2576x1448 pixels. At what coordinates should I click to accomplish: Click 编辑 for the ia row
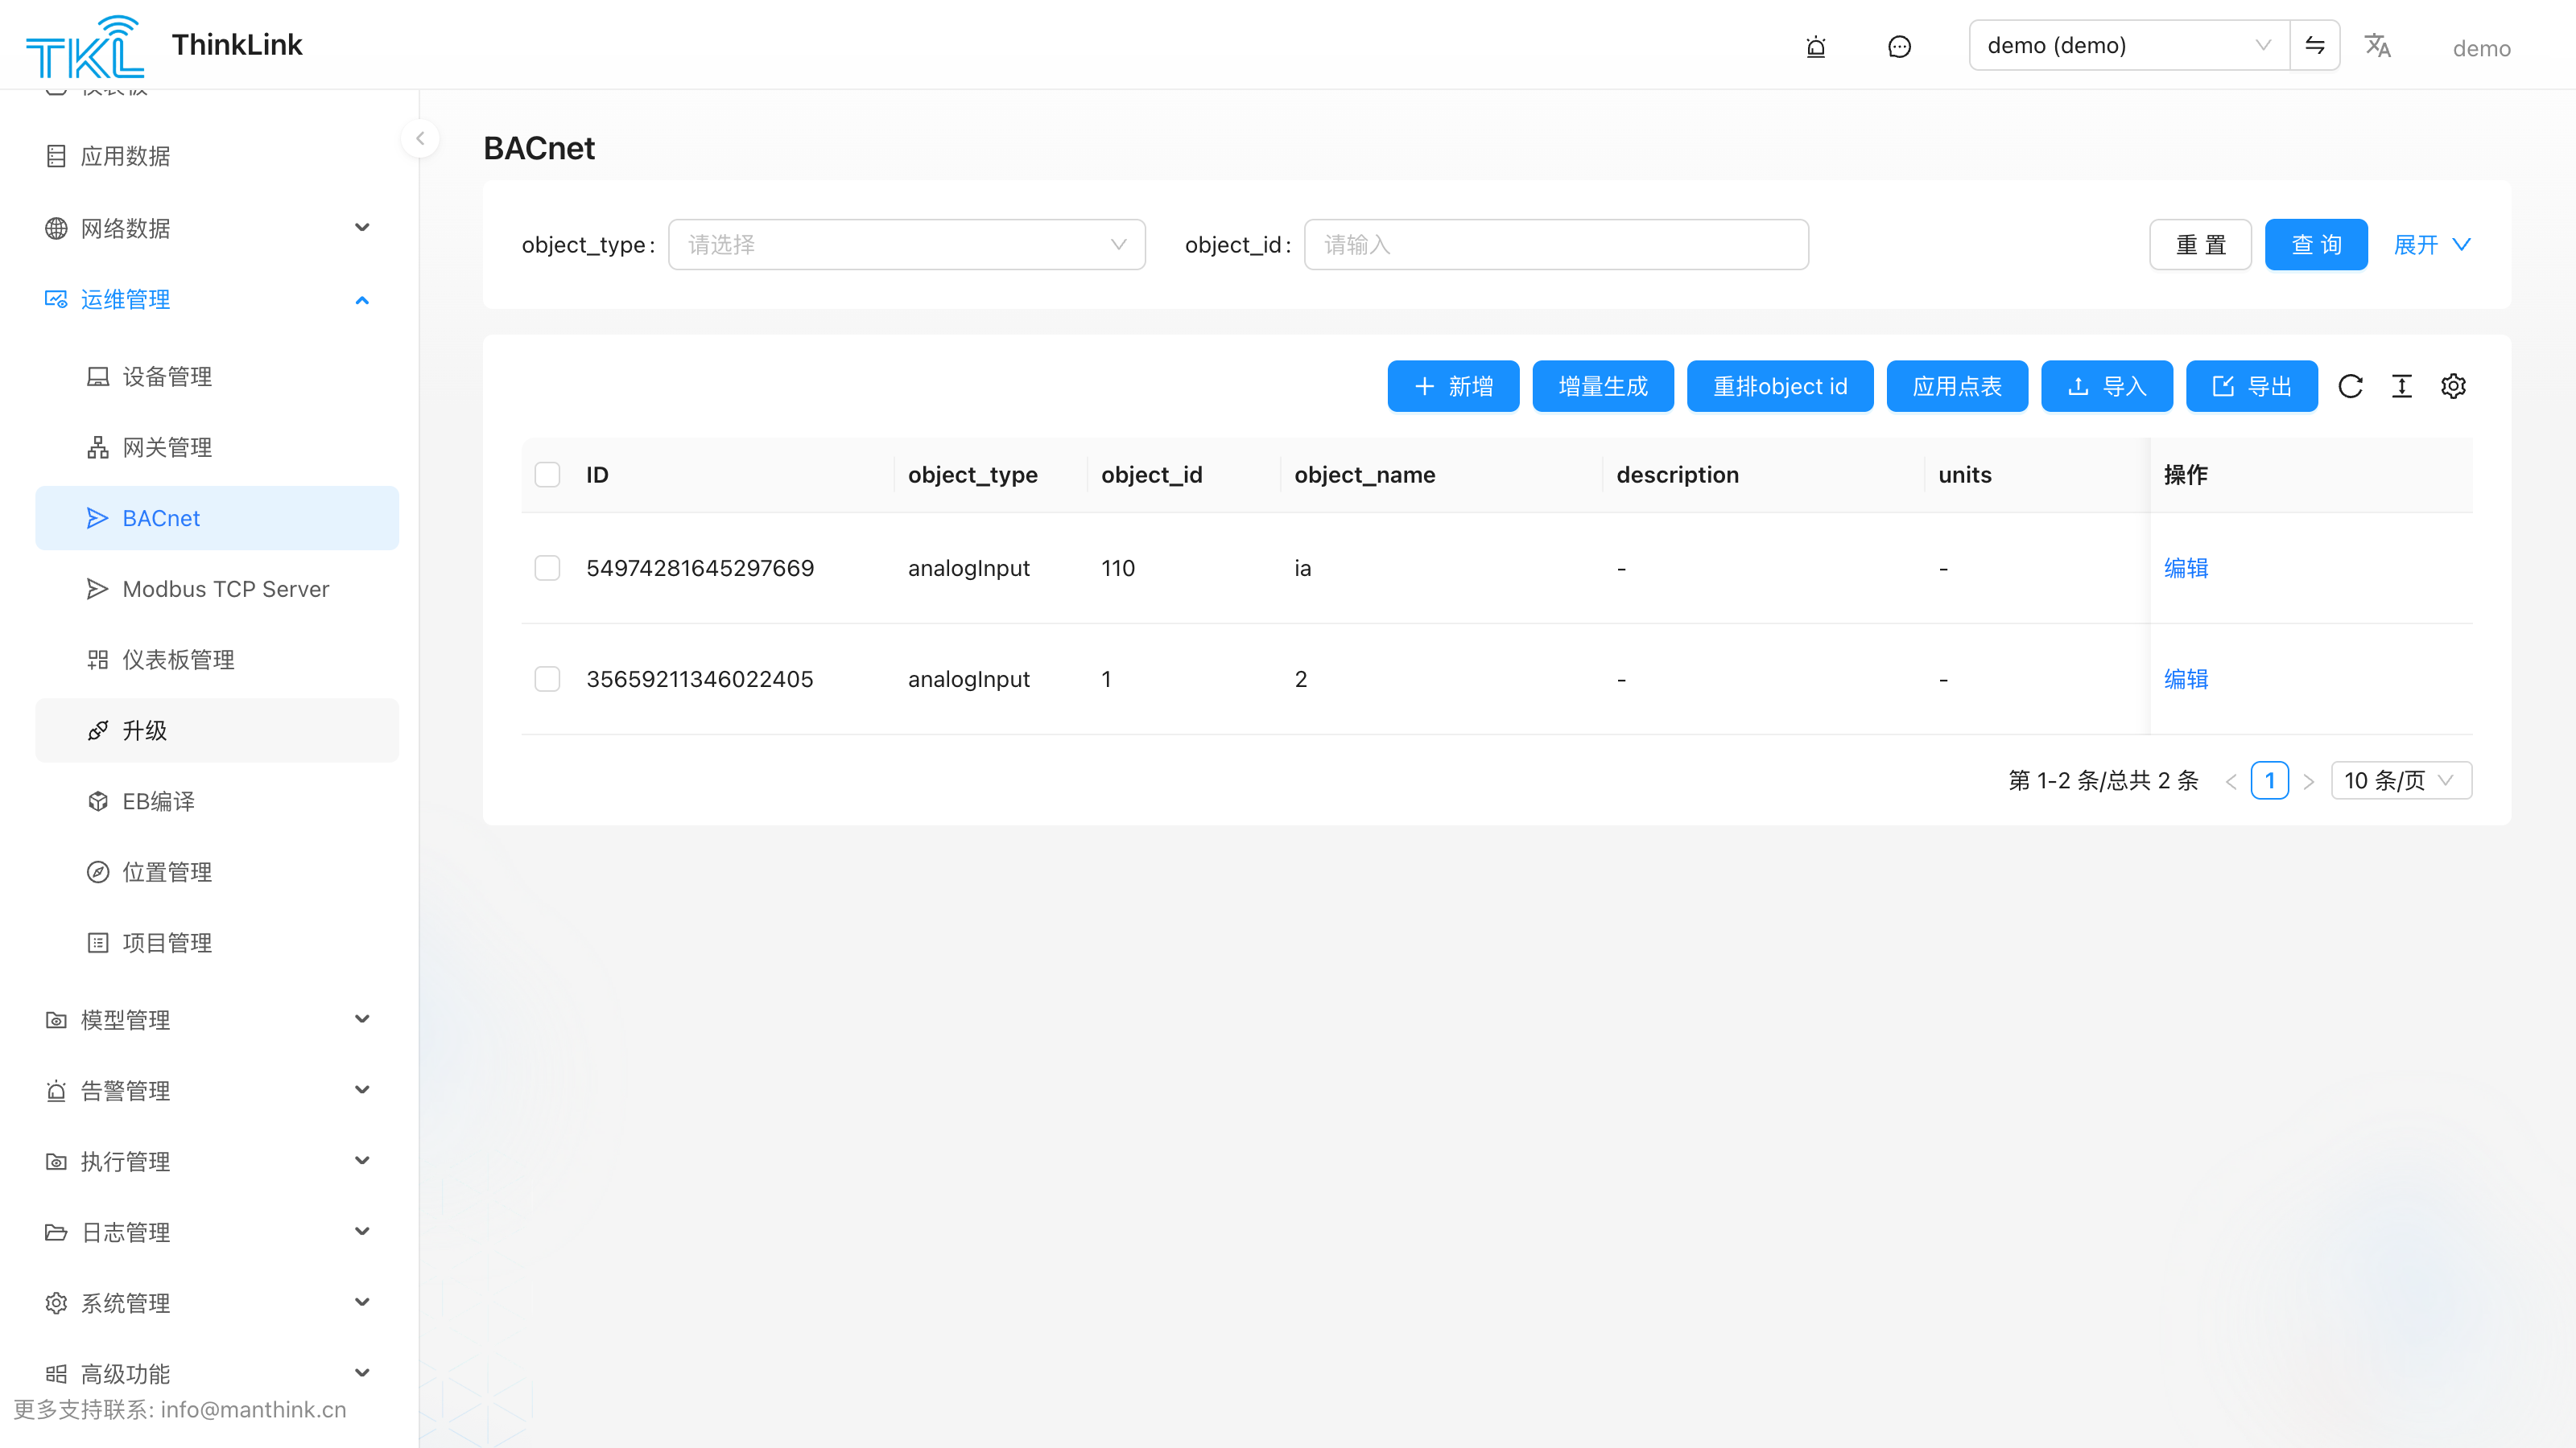click(2186, 568)
